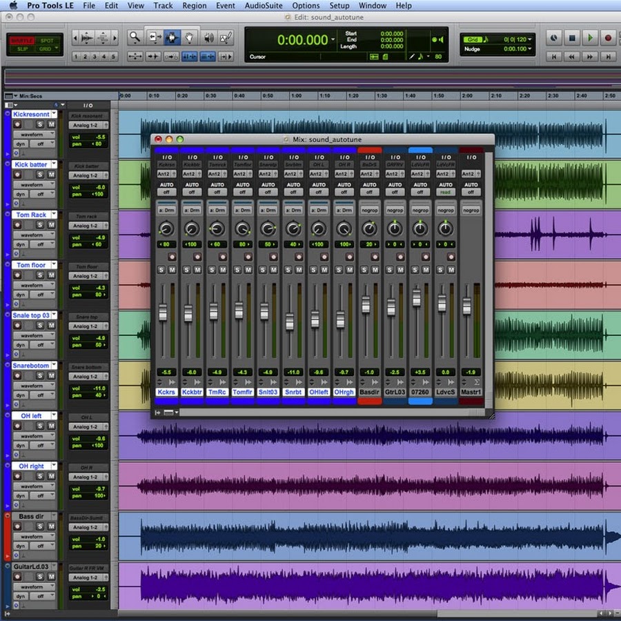Select the Pencil tool in toolbar
Image resolution: width=621 pixels, height=621 pixels.
(x=225, y=37)
